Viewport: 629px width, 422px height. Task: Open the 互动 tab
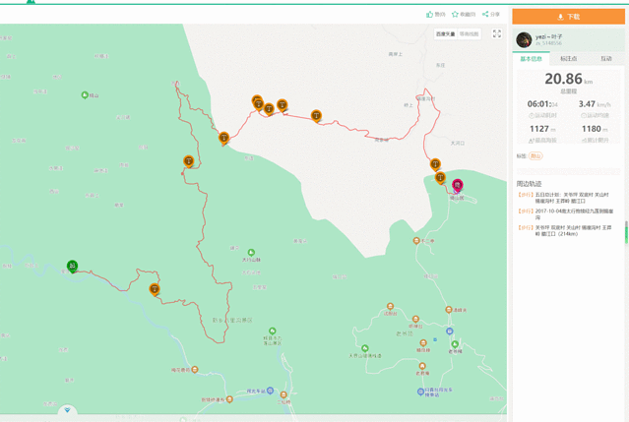click(605, 59)
